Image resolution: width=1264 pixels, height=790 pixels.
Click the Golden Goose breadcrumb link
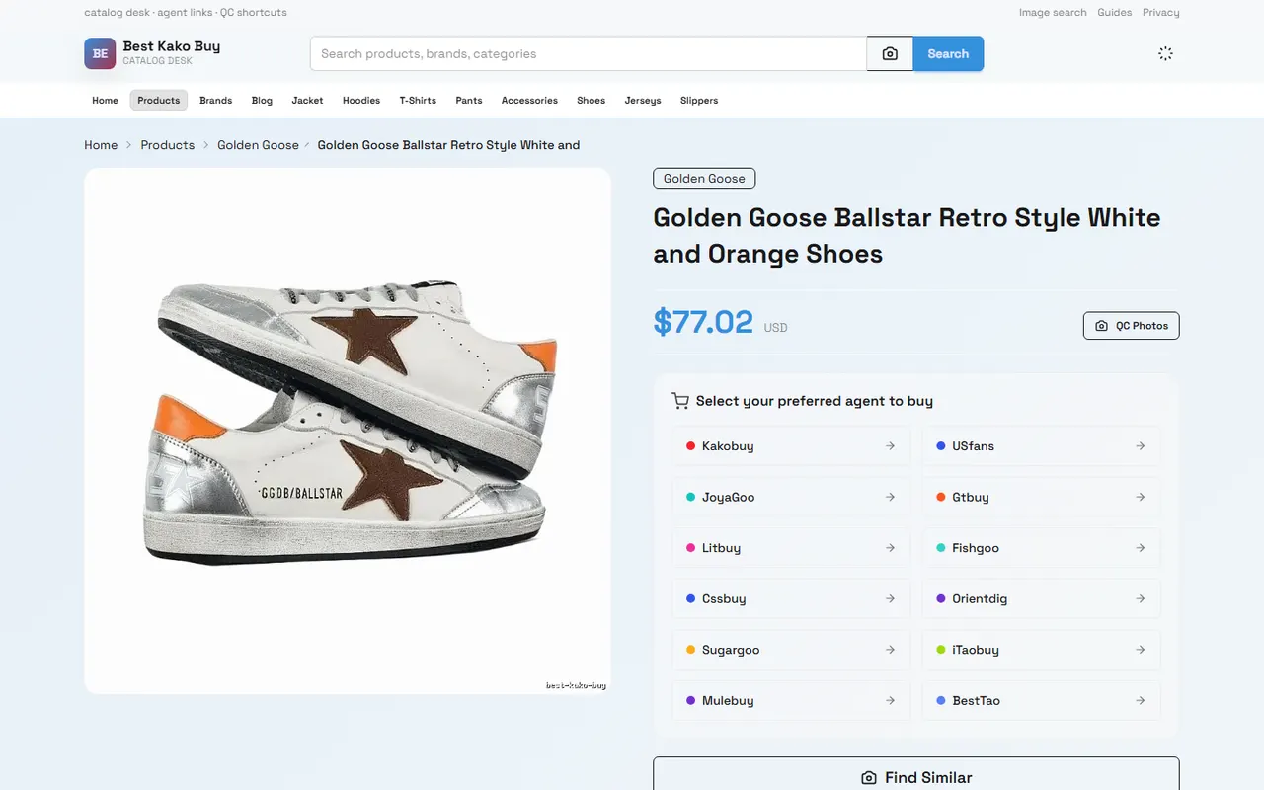pos(258,145)
